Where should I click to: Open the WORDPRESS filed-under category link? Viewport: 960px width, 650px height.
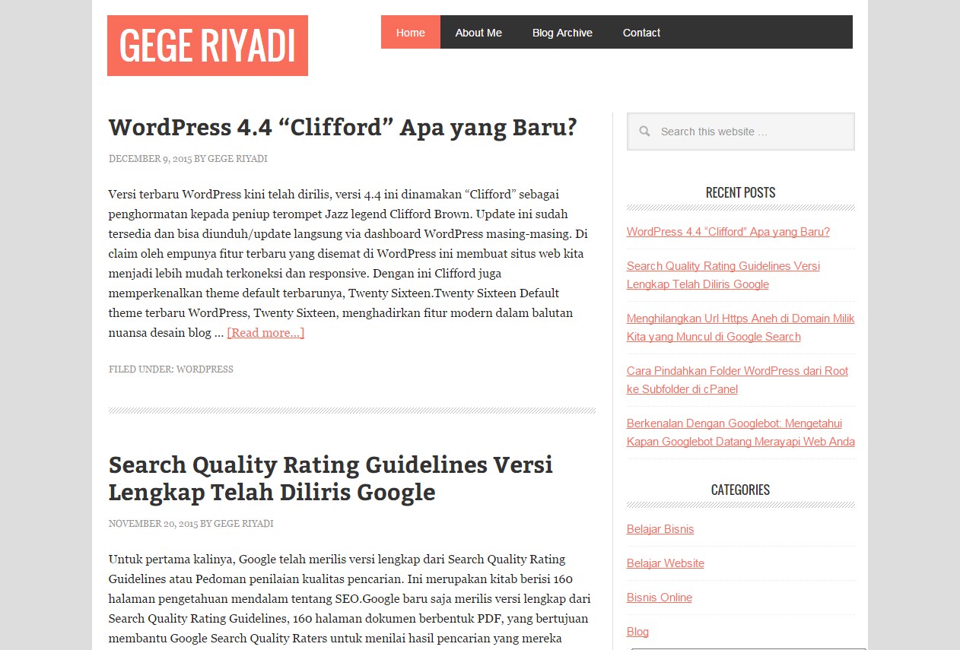coord(205,369)
